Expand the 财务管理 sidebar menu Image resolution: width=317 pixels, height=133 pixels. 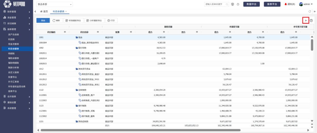(16, 12)
